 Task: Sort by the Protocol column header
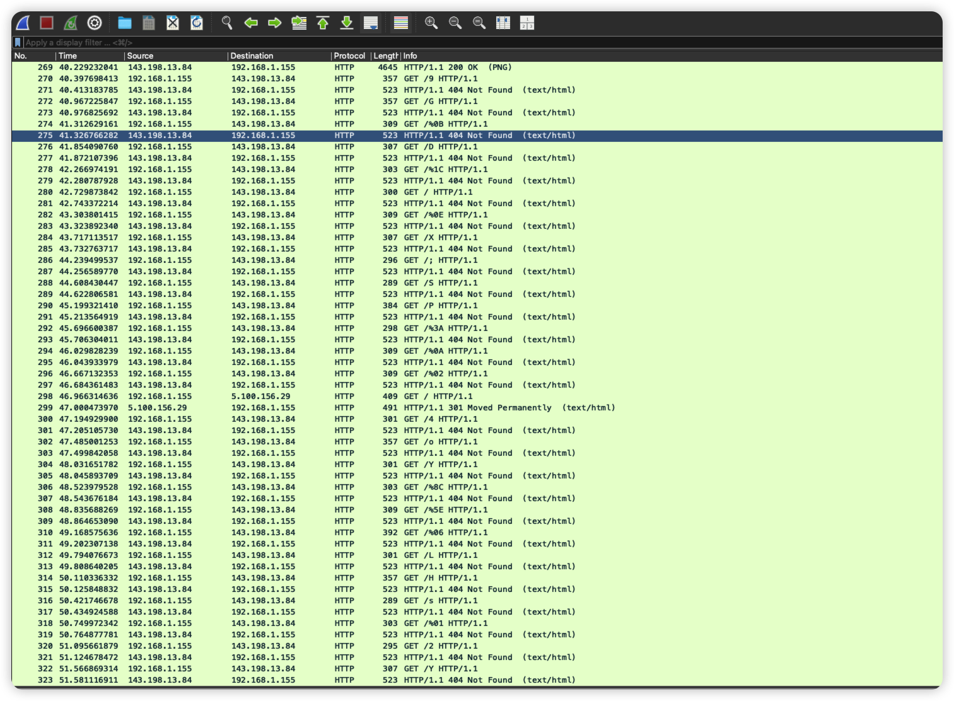coord(351,56)
